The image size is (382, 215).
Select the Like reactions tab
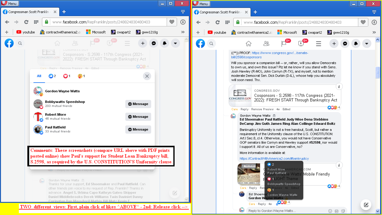pyautogui.click(x=52, y=76)
